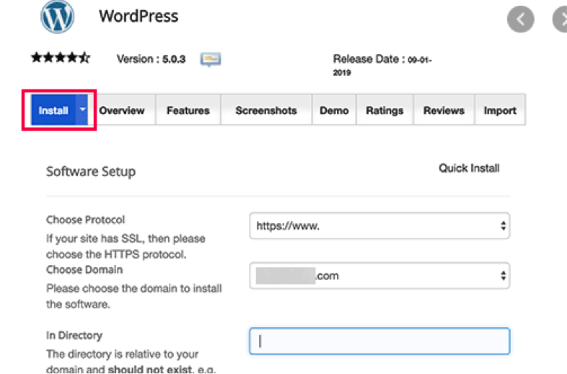Select the Install tab
Image resolution: width=567 pixels, height=374 pixels.
(53, 110)
